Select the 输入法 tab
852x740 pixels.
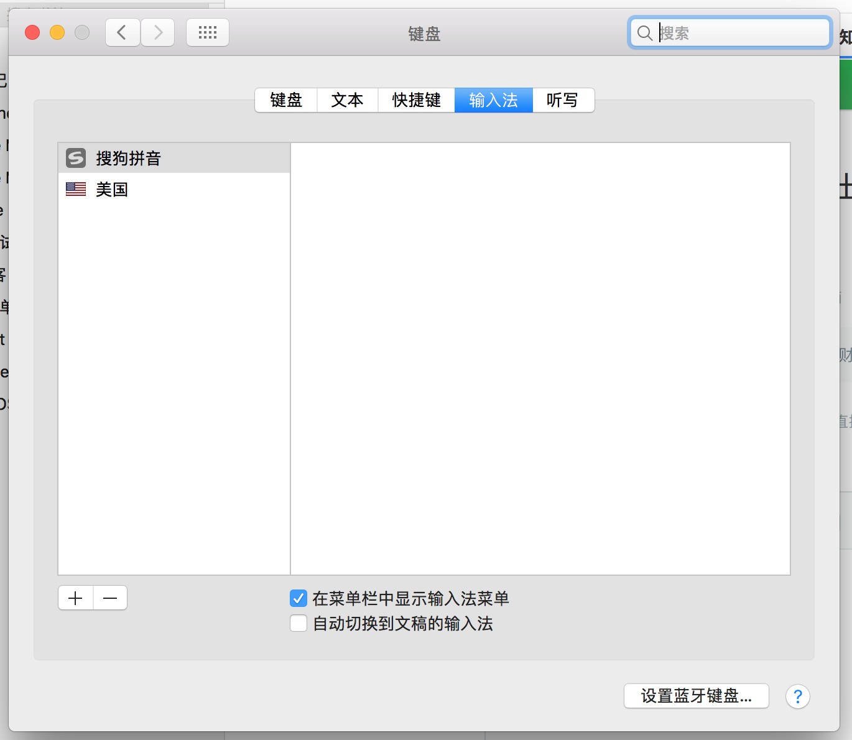494,100
